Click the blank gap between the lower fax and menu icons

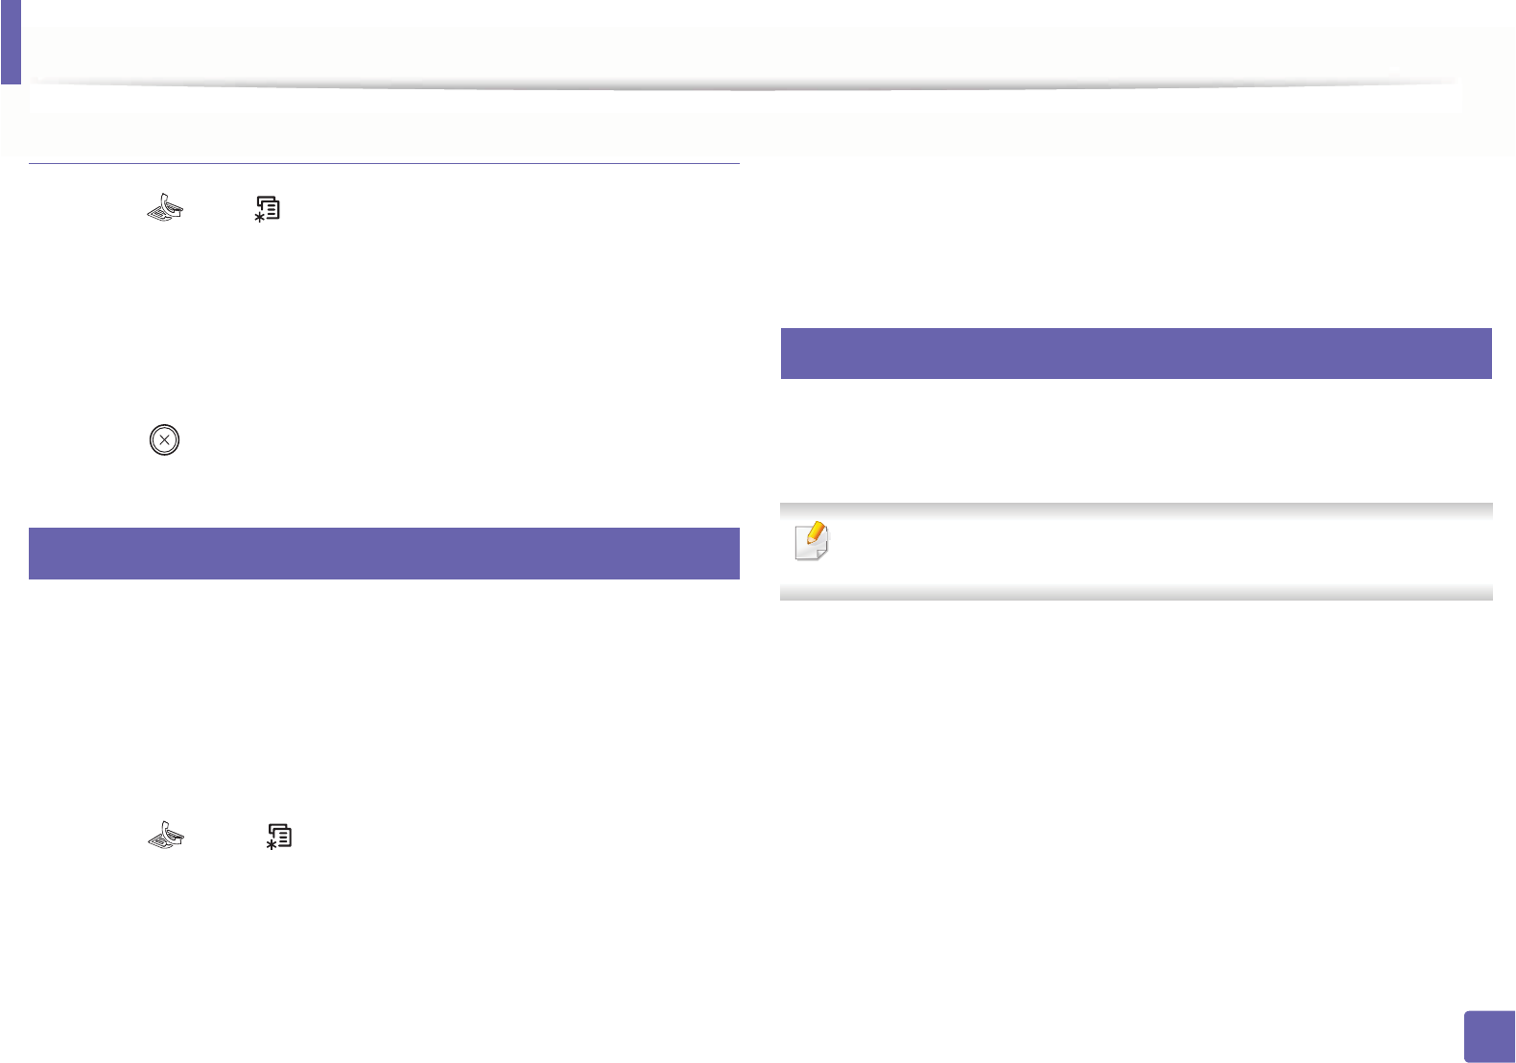(x=225, y=837)
